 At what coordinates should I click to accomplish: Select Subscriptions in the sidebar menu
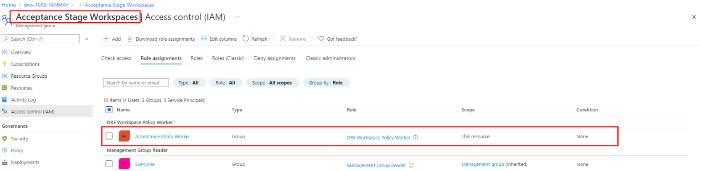25,64
